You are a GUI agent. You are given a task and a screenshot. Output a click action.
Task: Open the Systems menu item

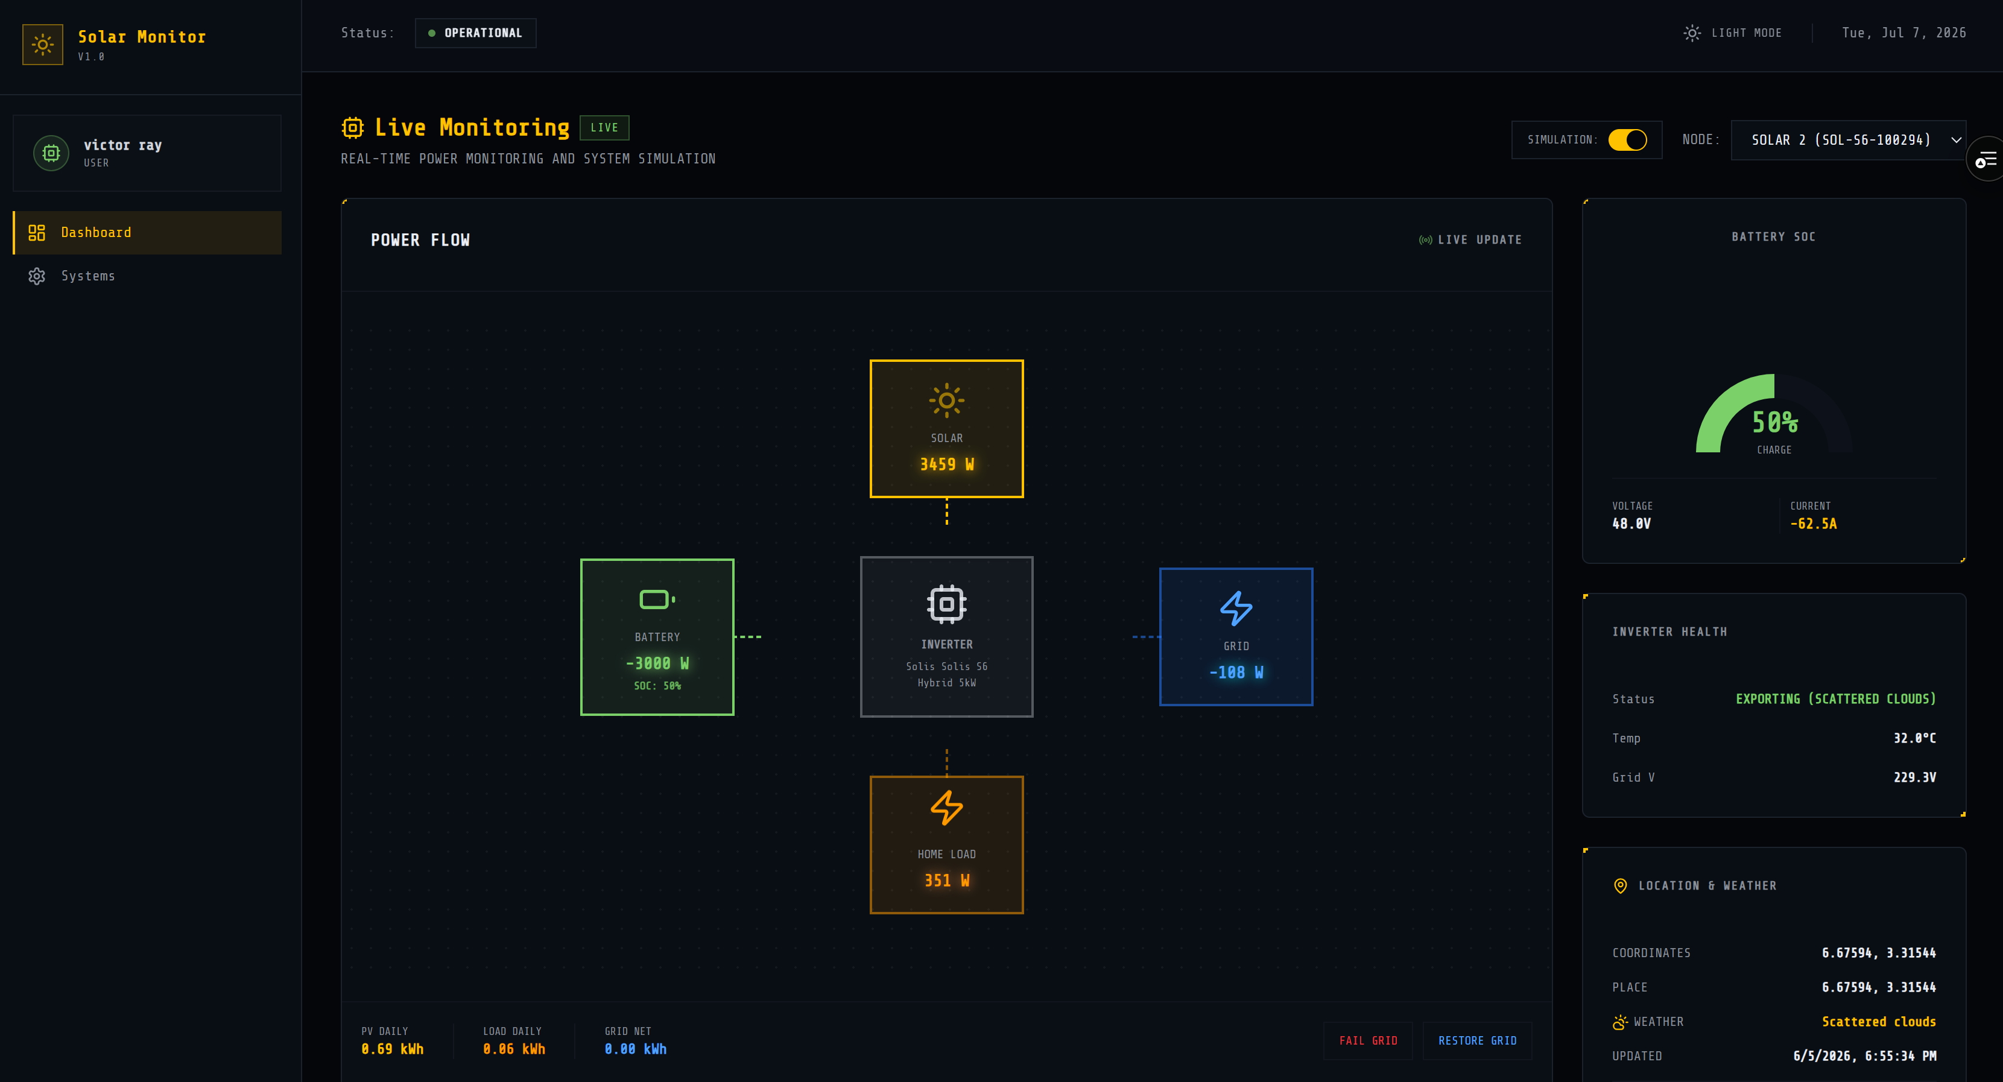[x=147, y=276]
